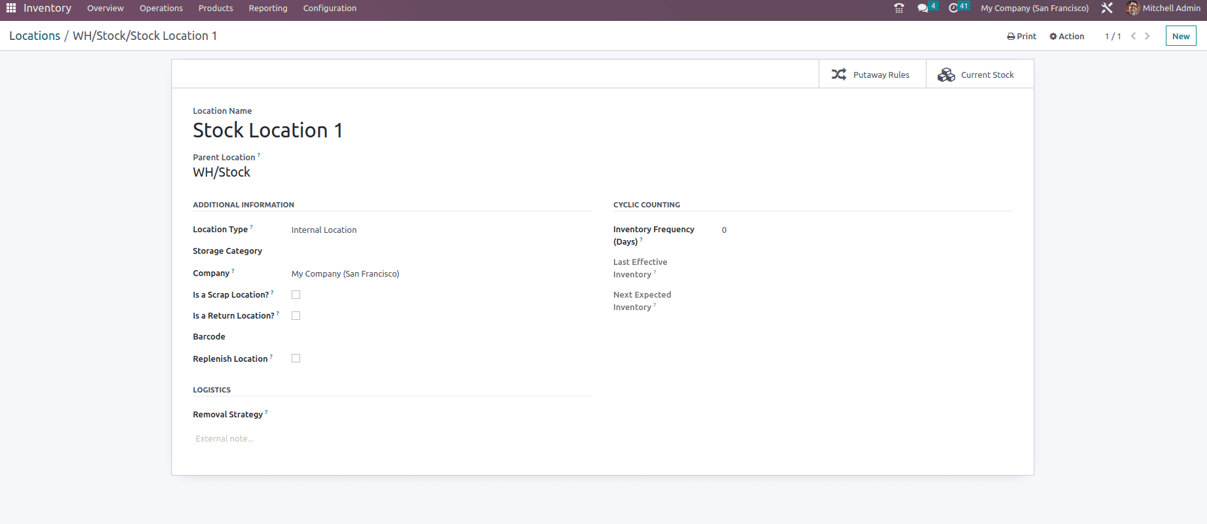Click the Barcode input field
The width and height of the screenshot is (1207, 524).
[441, 337]
